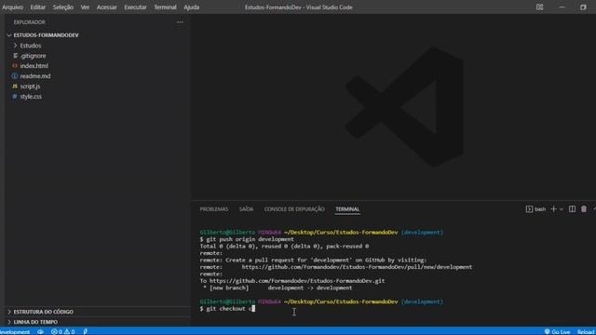Expand the Estudos folder

click(x=31, y=46)
